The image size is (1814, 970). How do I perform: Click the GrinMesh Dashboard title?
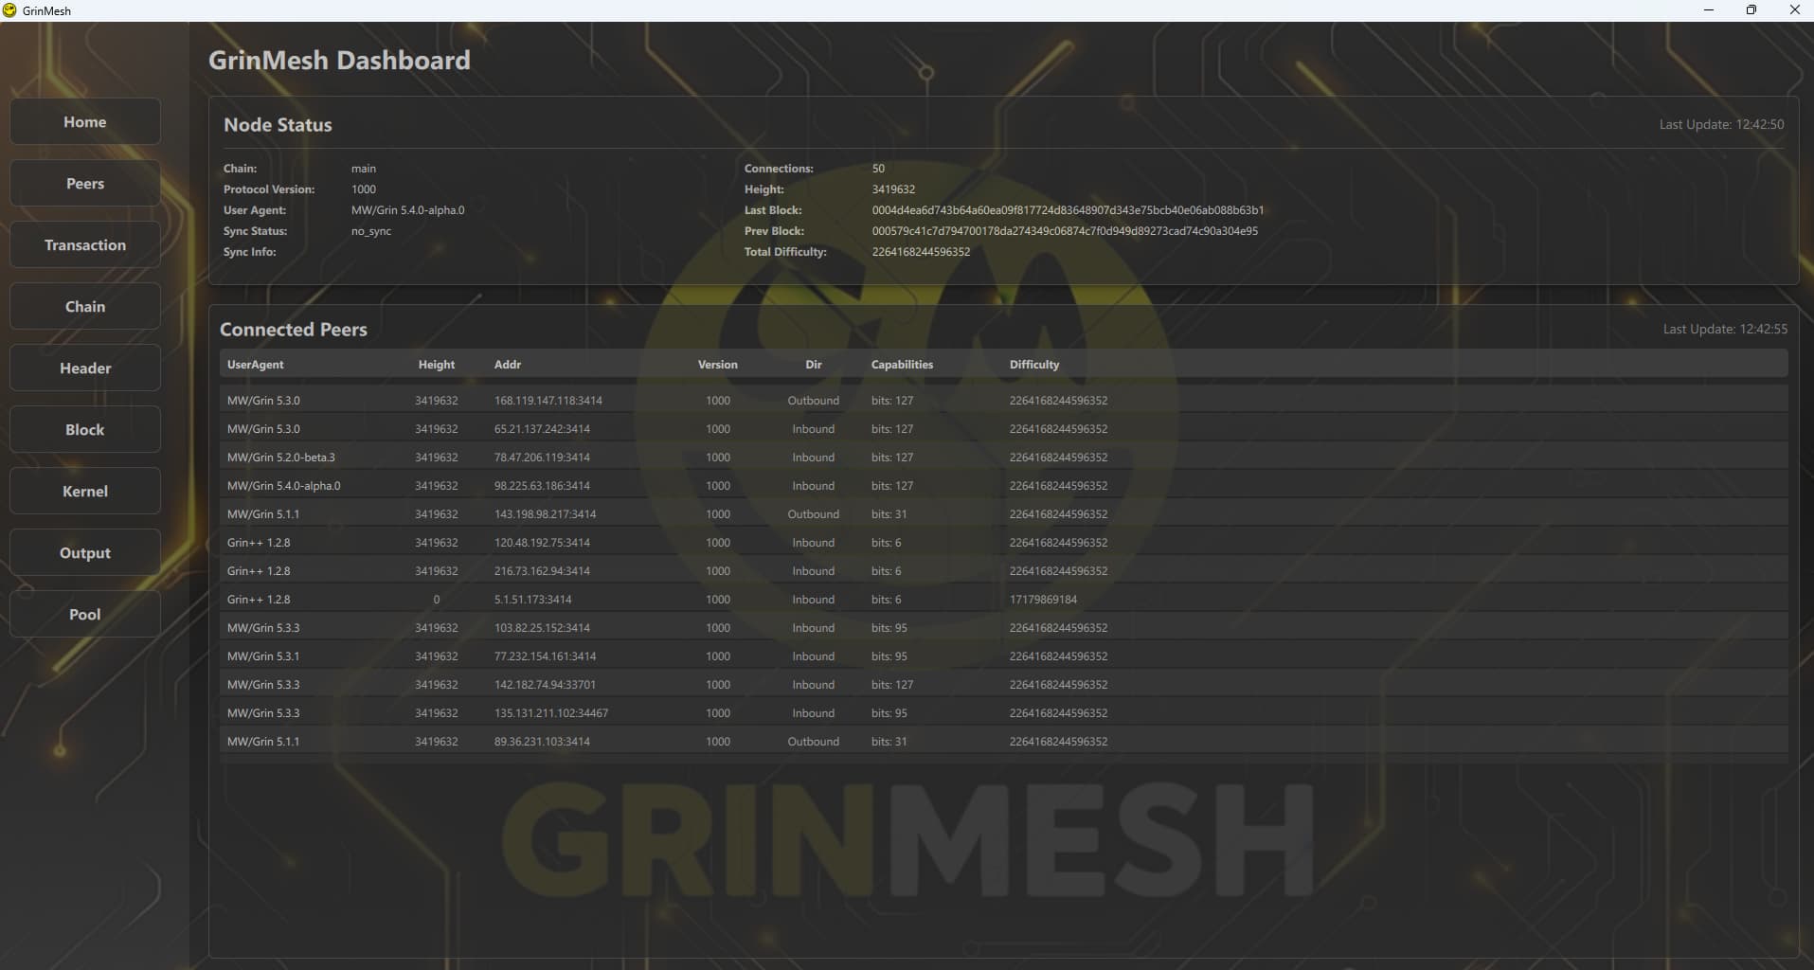339,61
